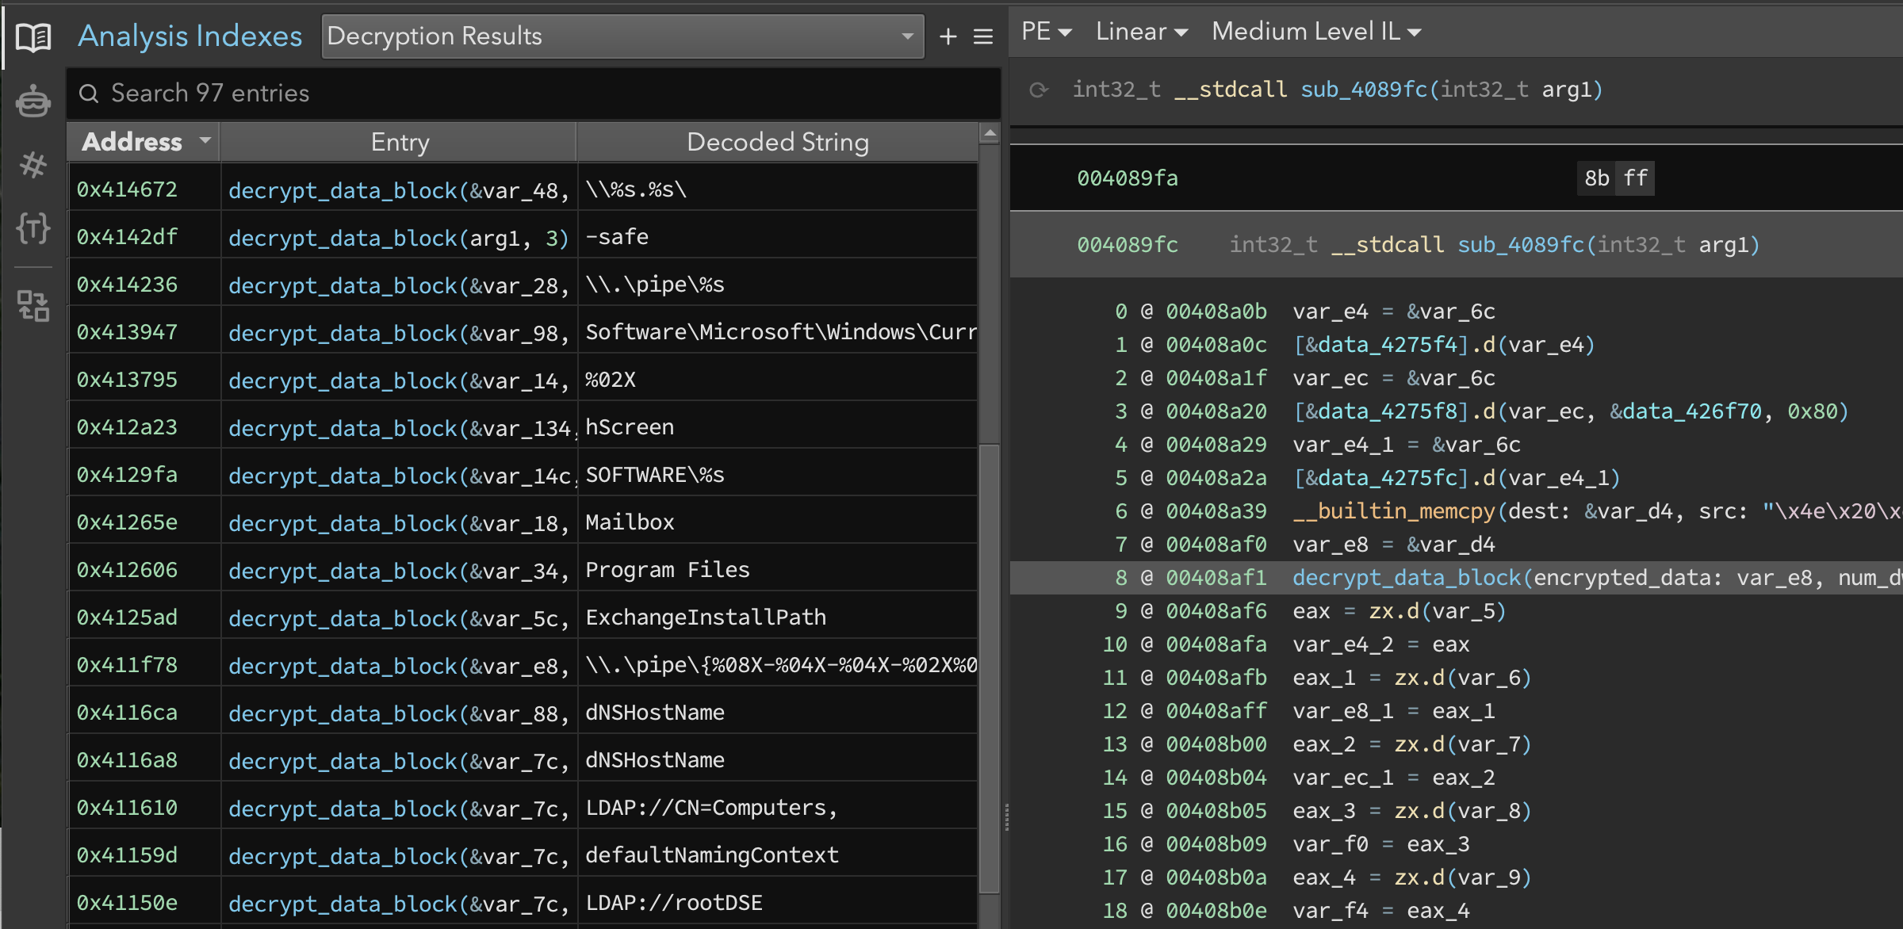Select decrypt_data_block(&var_88 entry
Viewport: 1903px width, 929px height.
pos(399,713)
